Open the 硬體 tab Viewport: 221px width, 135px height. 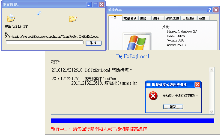click(145, 18)
